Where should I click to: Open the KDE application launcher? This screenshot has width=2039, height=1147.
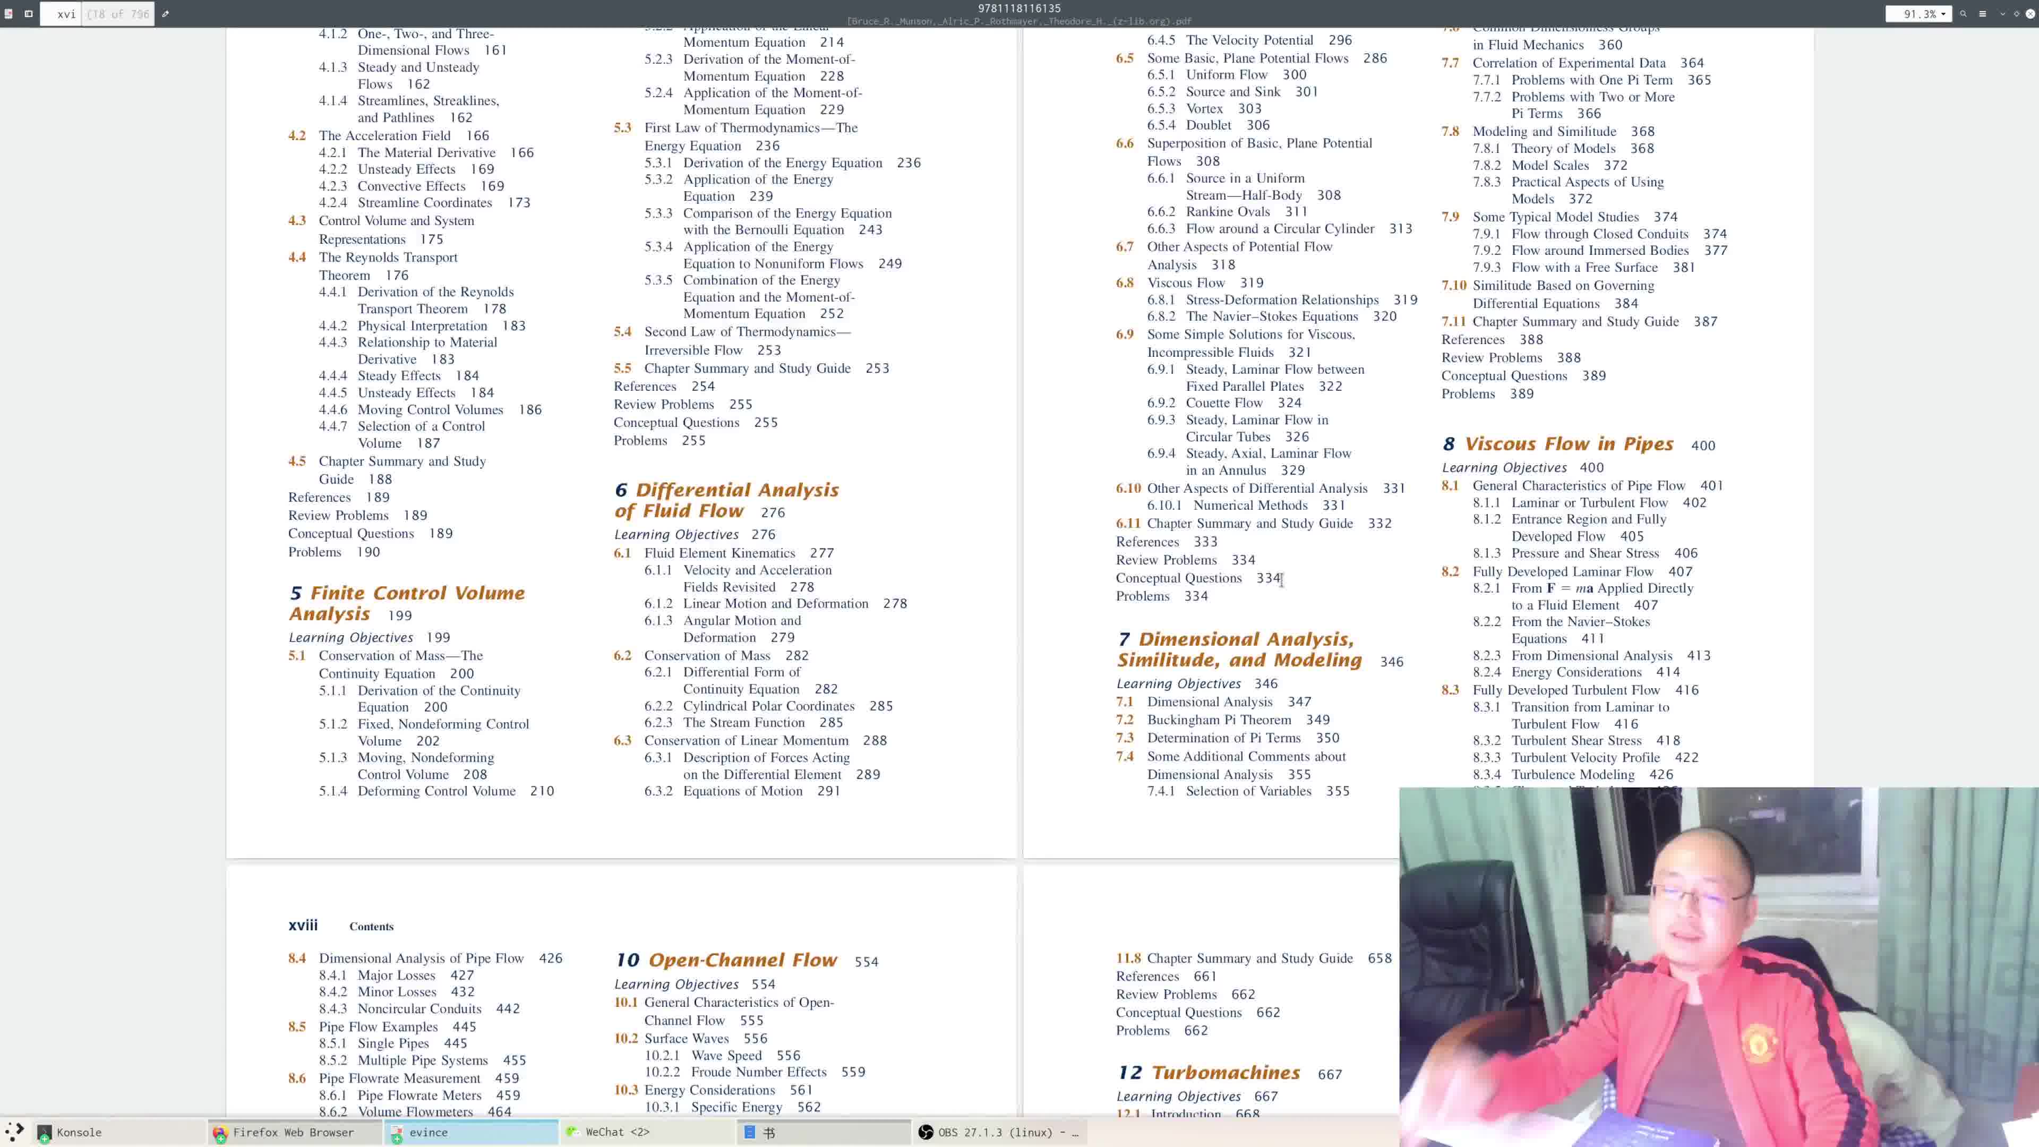14,1131
